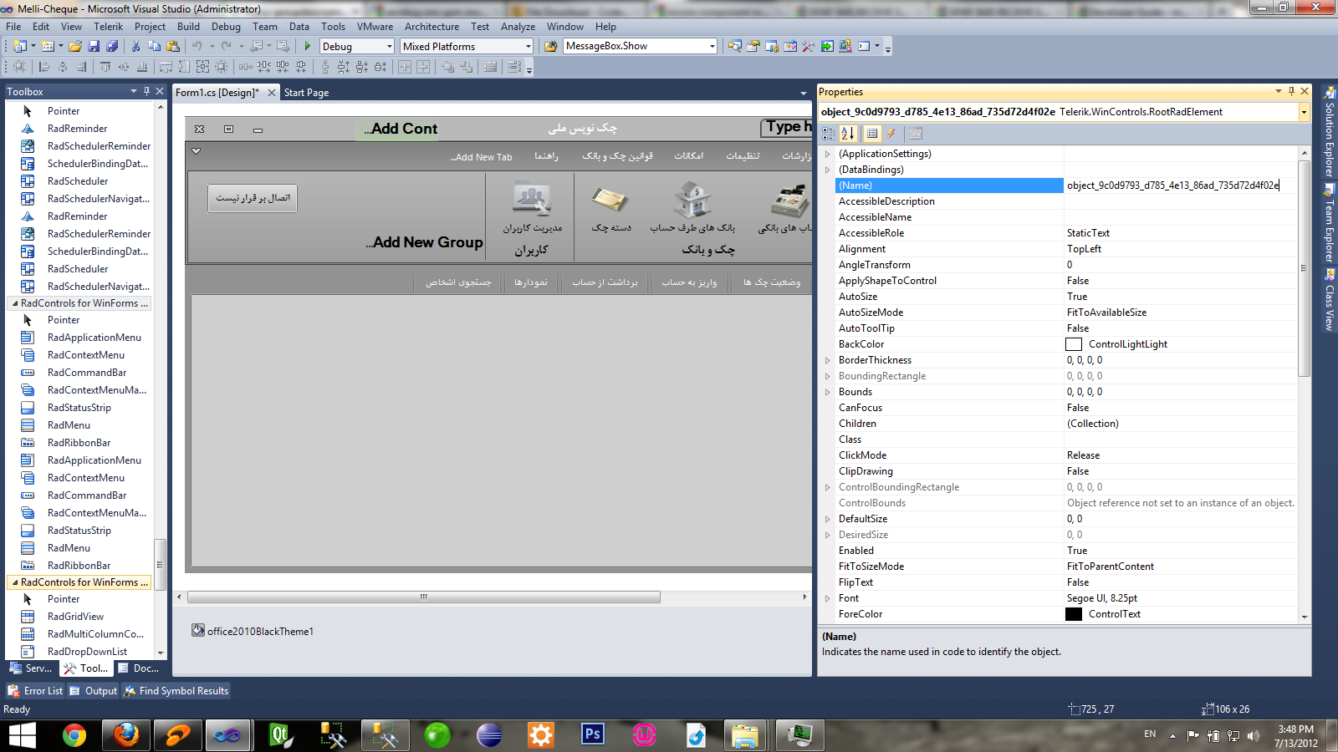Open the Properties object selector dropdown
The width and height of the screenshot is (1338, 752).
pyautogui.click(x=1304, y=112)
